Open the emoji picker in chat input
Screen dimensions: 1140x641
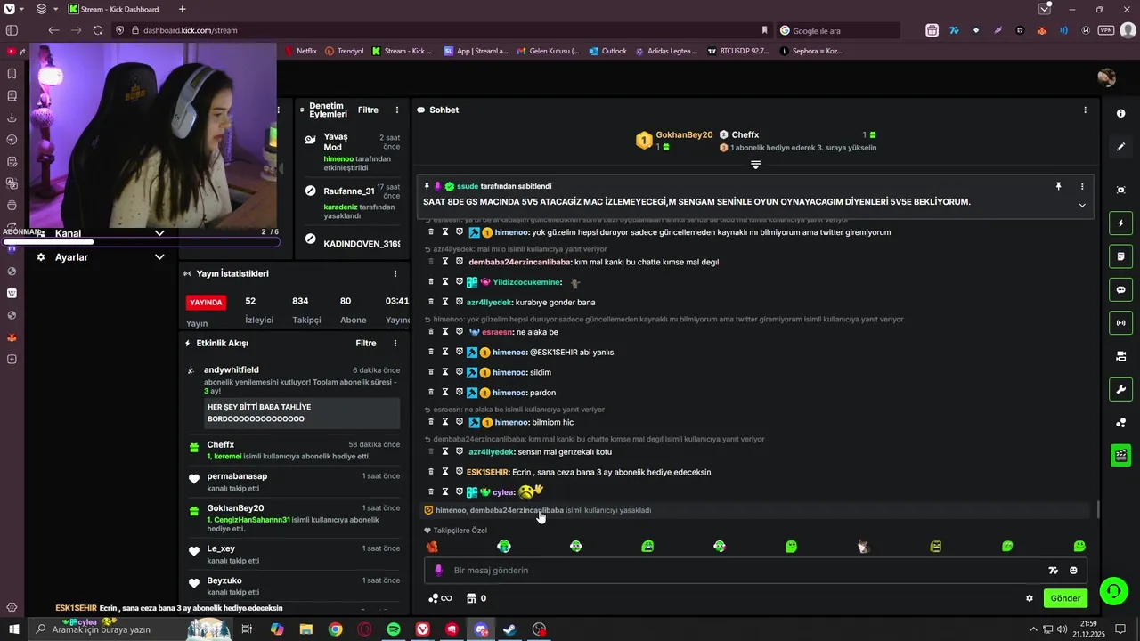[x=1073, y=571]
